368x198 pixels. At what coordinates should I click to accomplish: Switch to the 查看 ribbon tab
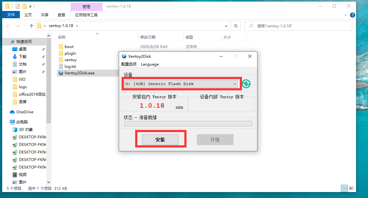[x=61, y=15]
